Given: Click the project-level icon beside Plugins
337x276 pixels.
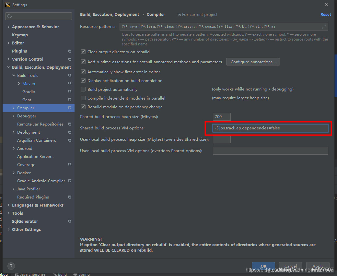Looking at the screenshot, I should pyautogui.click(x=70, y=51).
